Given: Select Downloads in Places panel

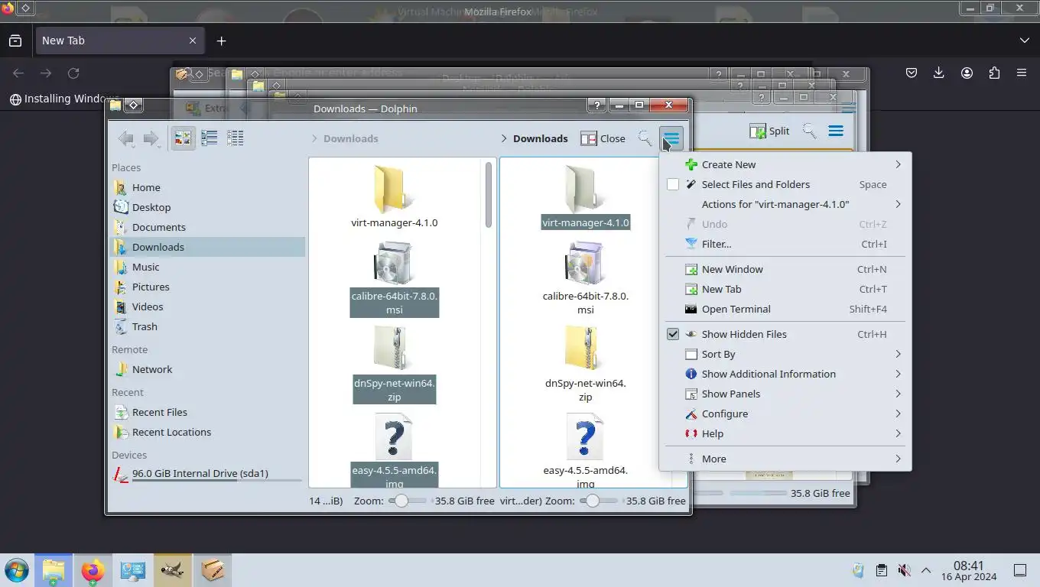Looking at the screenshot, I should click(x=207, y=247).
